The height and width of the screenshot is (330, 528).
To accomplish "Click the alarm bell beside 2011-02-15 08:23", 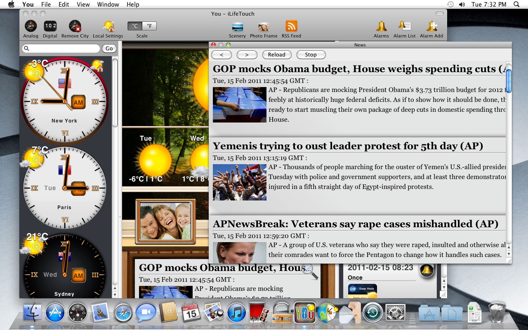I will 427,270.
